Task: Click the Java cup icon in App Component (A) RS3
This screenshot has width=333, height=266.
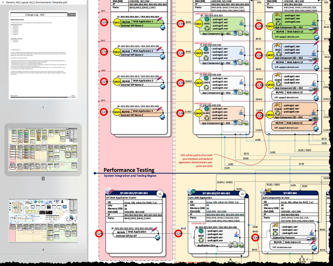Action: pos(241,81)
